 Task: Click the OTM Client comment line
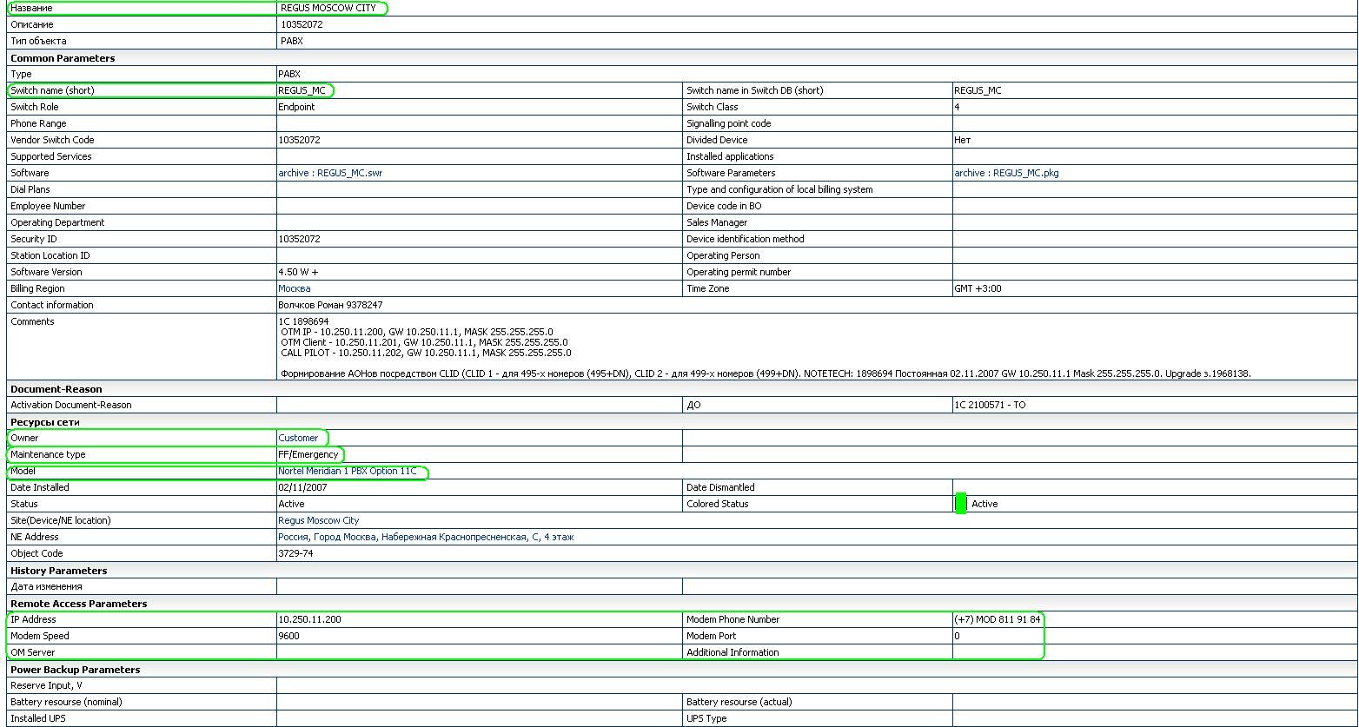coord(424,342)
